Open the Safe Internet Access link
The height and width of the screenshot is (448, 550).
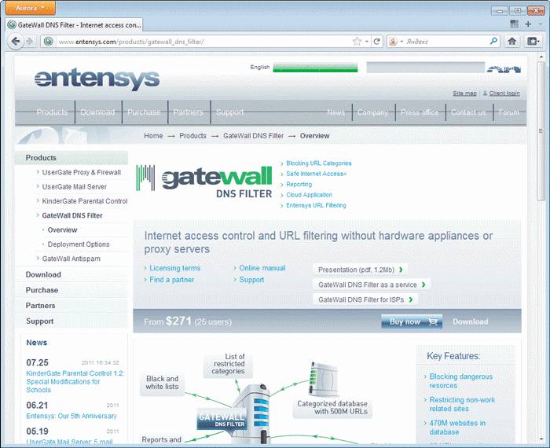click(316, 174)
